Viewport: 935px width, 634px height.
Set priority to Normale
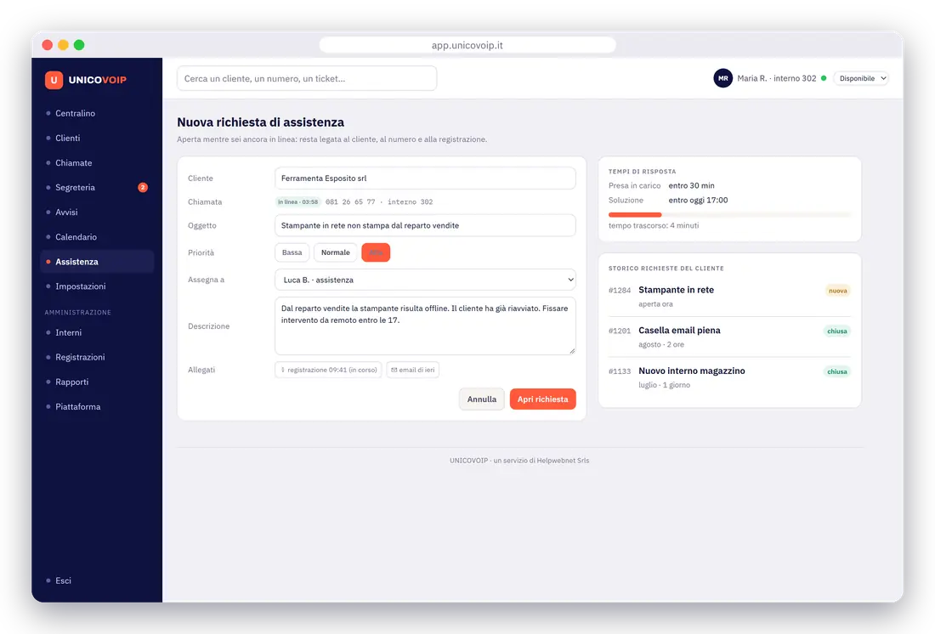(335, 252)
